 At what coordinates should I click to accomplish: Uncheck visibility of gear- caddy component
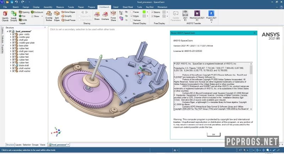[13, 34]
